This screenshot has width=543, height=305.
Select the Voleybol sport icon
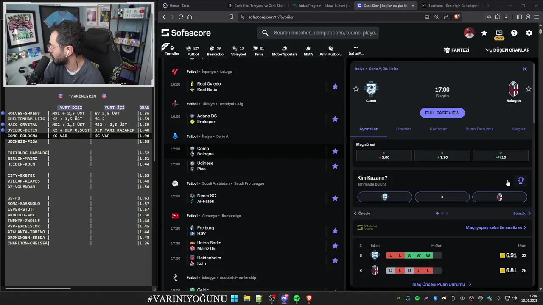(x=238, y=51)
